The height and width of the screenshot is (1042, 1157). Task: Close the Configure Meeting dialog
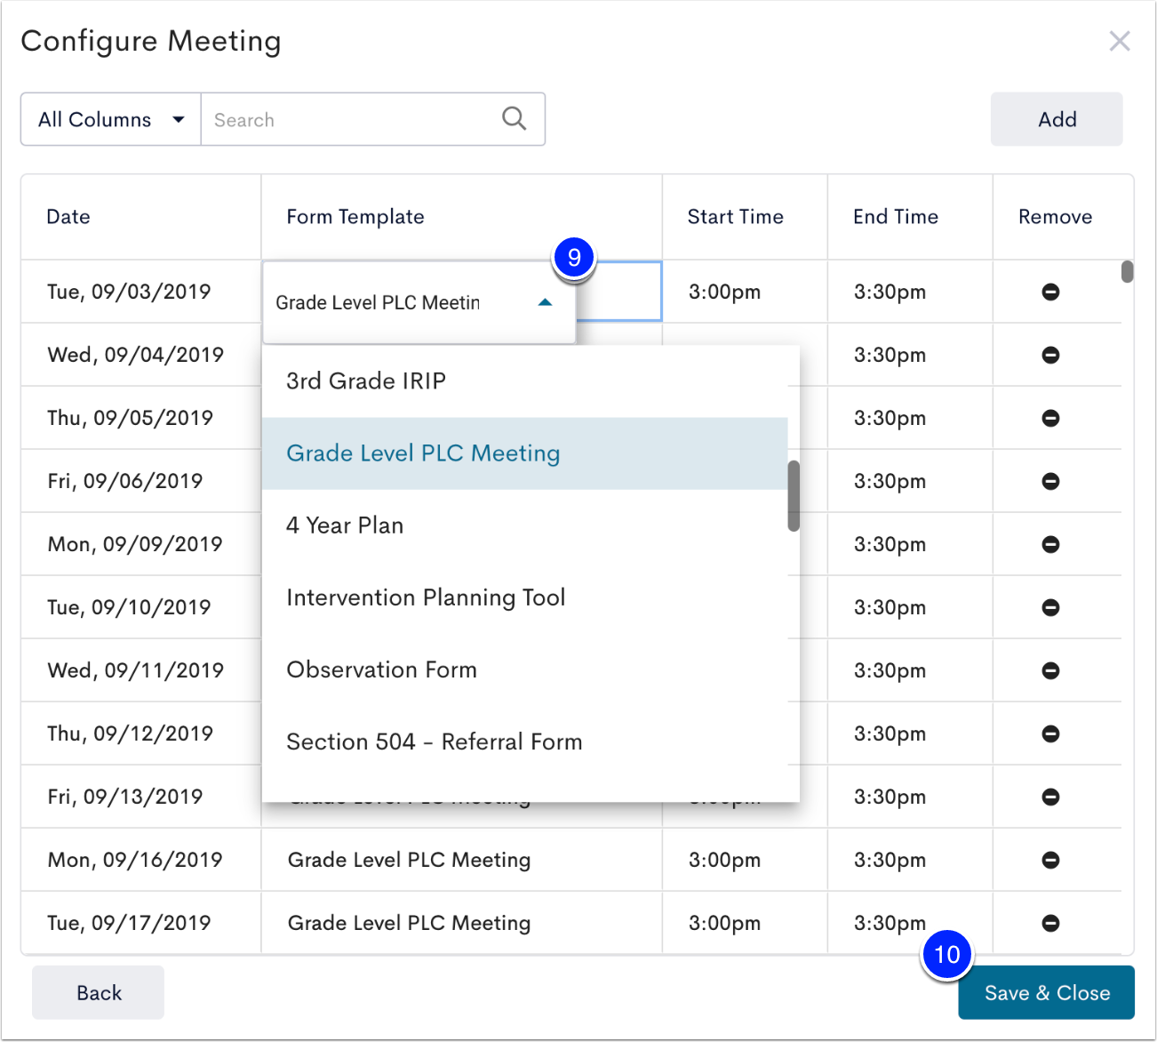coord(1120,41)
